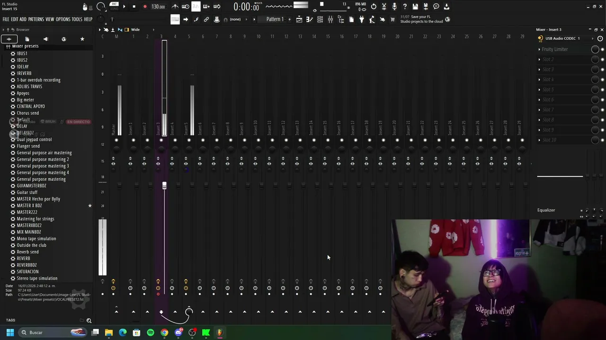This screenshot has height=340, width=606.
Task: Open the Pattern 1 selector dropdown
Action: point(275,19)
